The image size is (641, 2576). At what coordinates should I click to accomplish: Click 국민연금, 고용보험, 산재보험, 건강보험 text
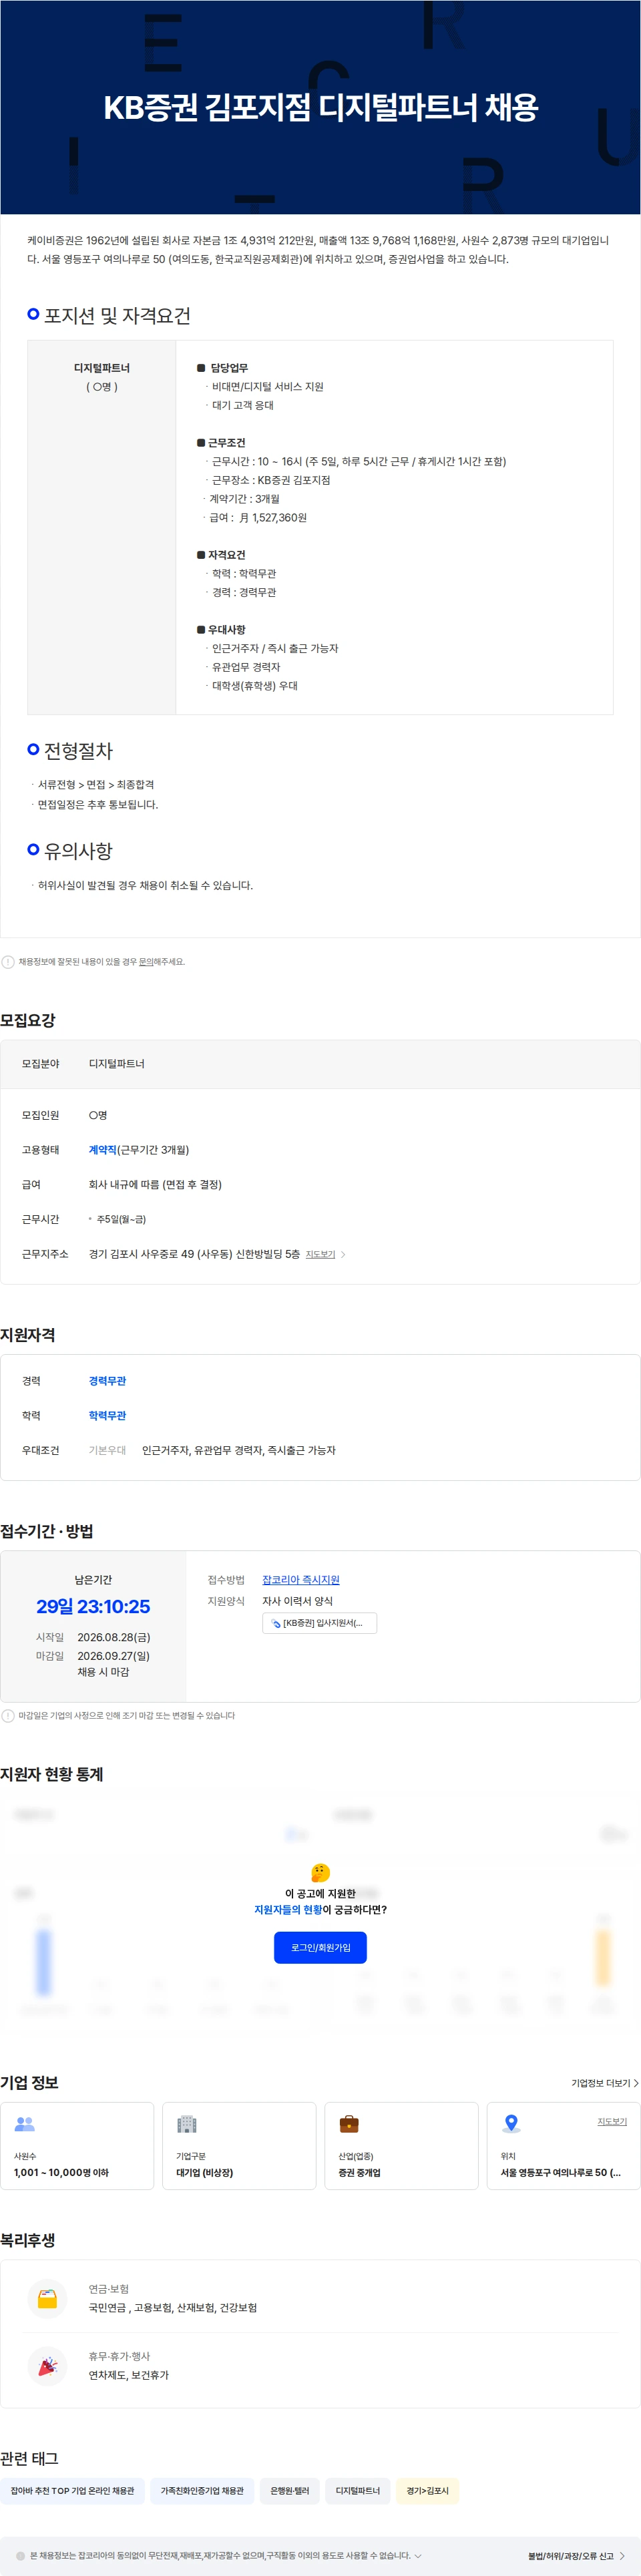[173, 2308]
